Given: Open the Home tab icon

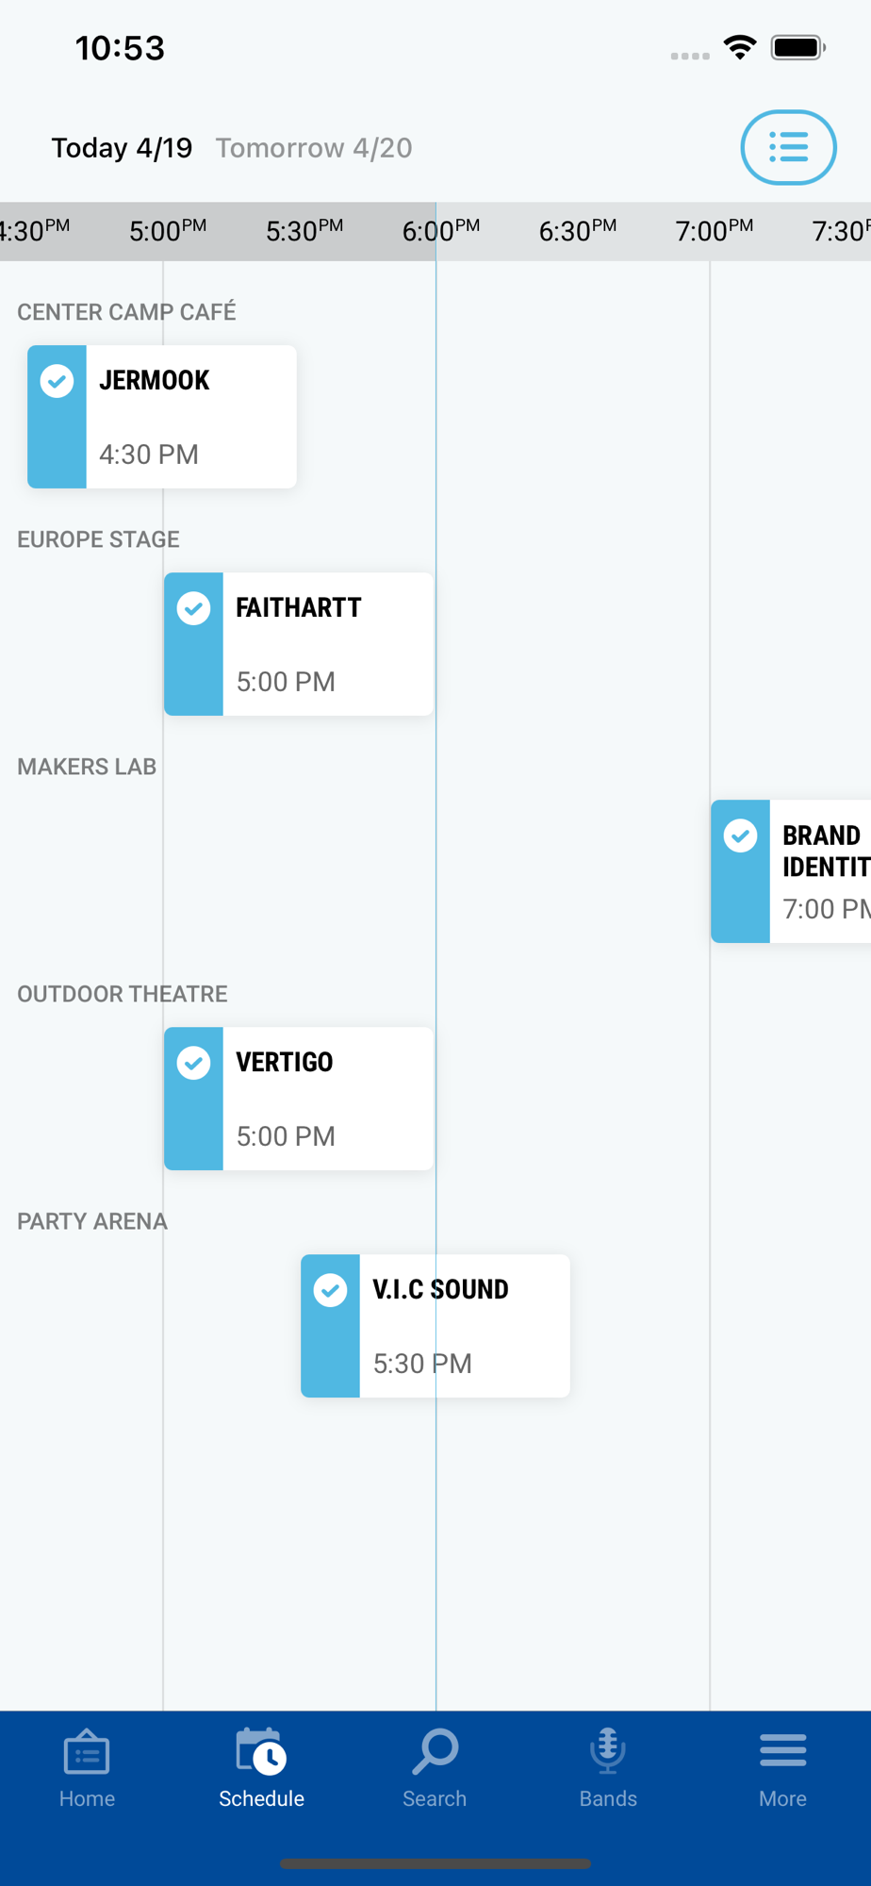Looking at the screenshot, I should pos(87,1753).
